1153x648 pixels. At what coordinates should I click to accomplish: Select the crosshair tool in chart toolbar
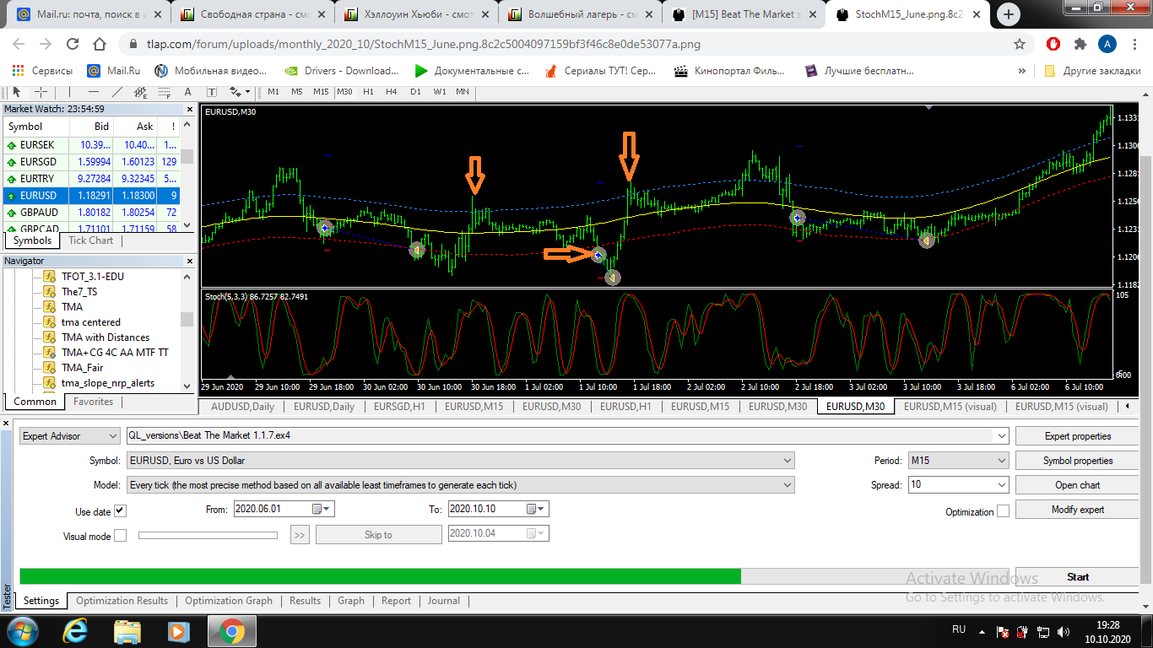(40, 92)
